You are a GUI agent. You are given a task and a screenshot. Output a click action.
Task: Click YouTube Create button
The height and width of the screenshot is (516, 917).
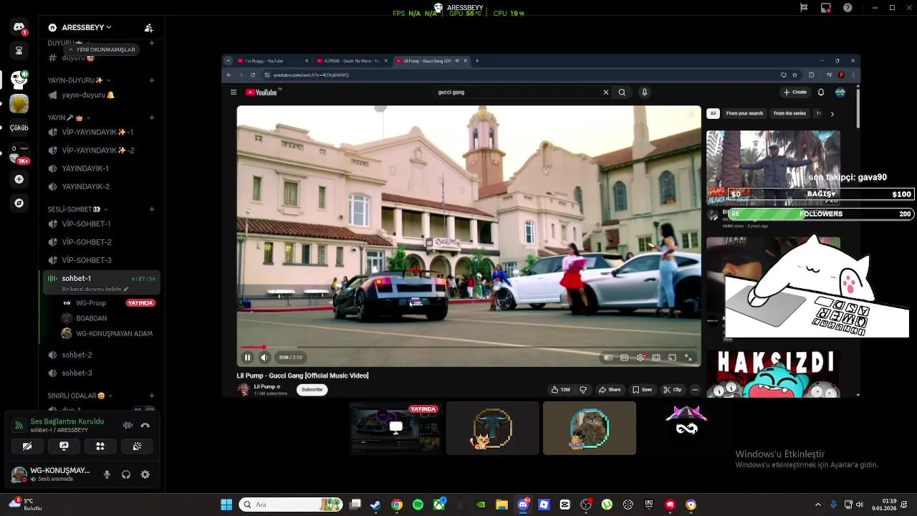click(795, 92)
